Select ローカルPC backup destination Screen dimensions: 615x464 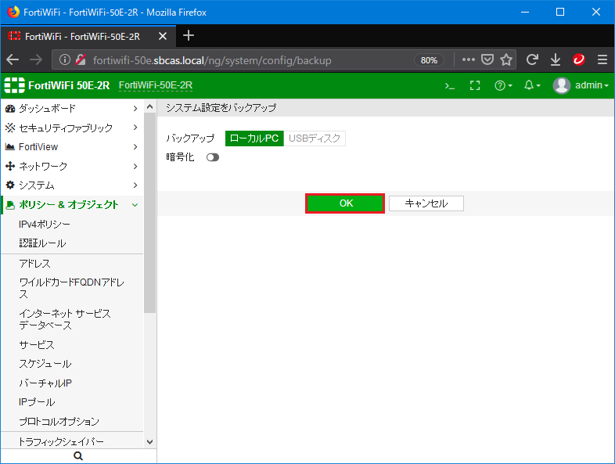254,138
